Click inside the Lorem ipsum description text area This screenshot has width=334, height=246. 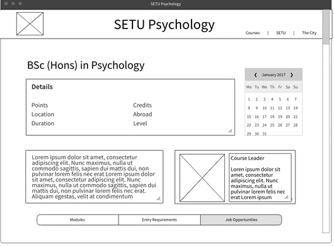[x=94, y=176]
